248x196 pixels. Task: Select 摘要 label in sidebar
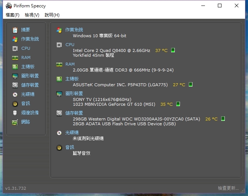click(25, 30)
